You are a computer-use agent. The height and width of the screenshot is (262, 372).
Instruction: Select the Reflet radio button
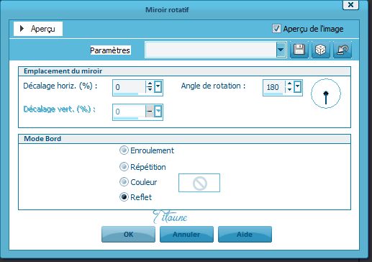click(124, 197)
